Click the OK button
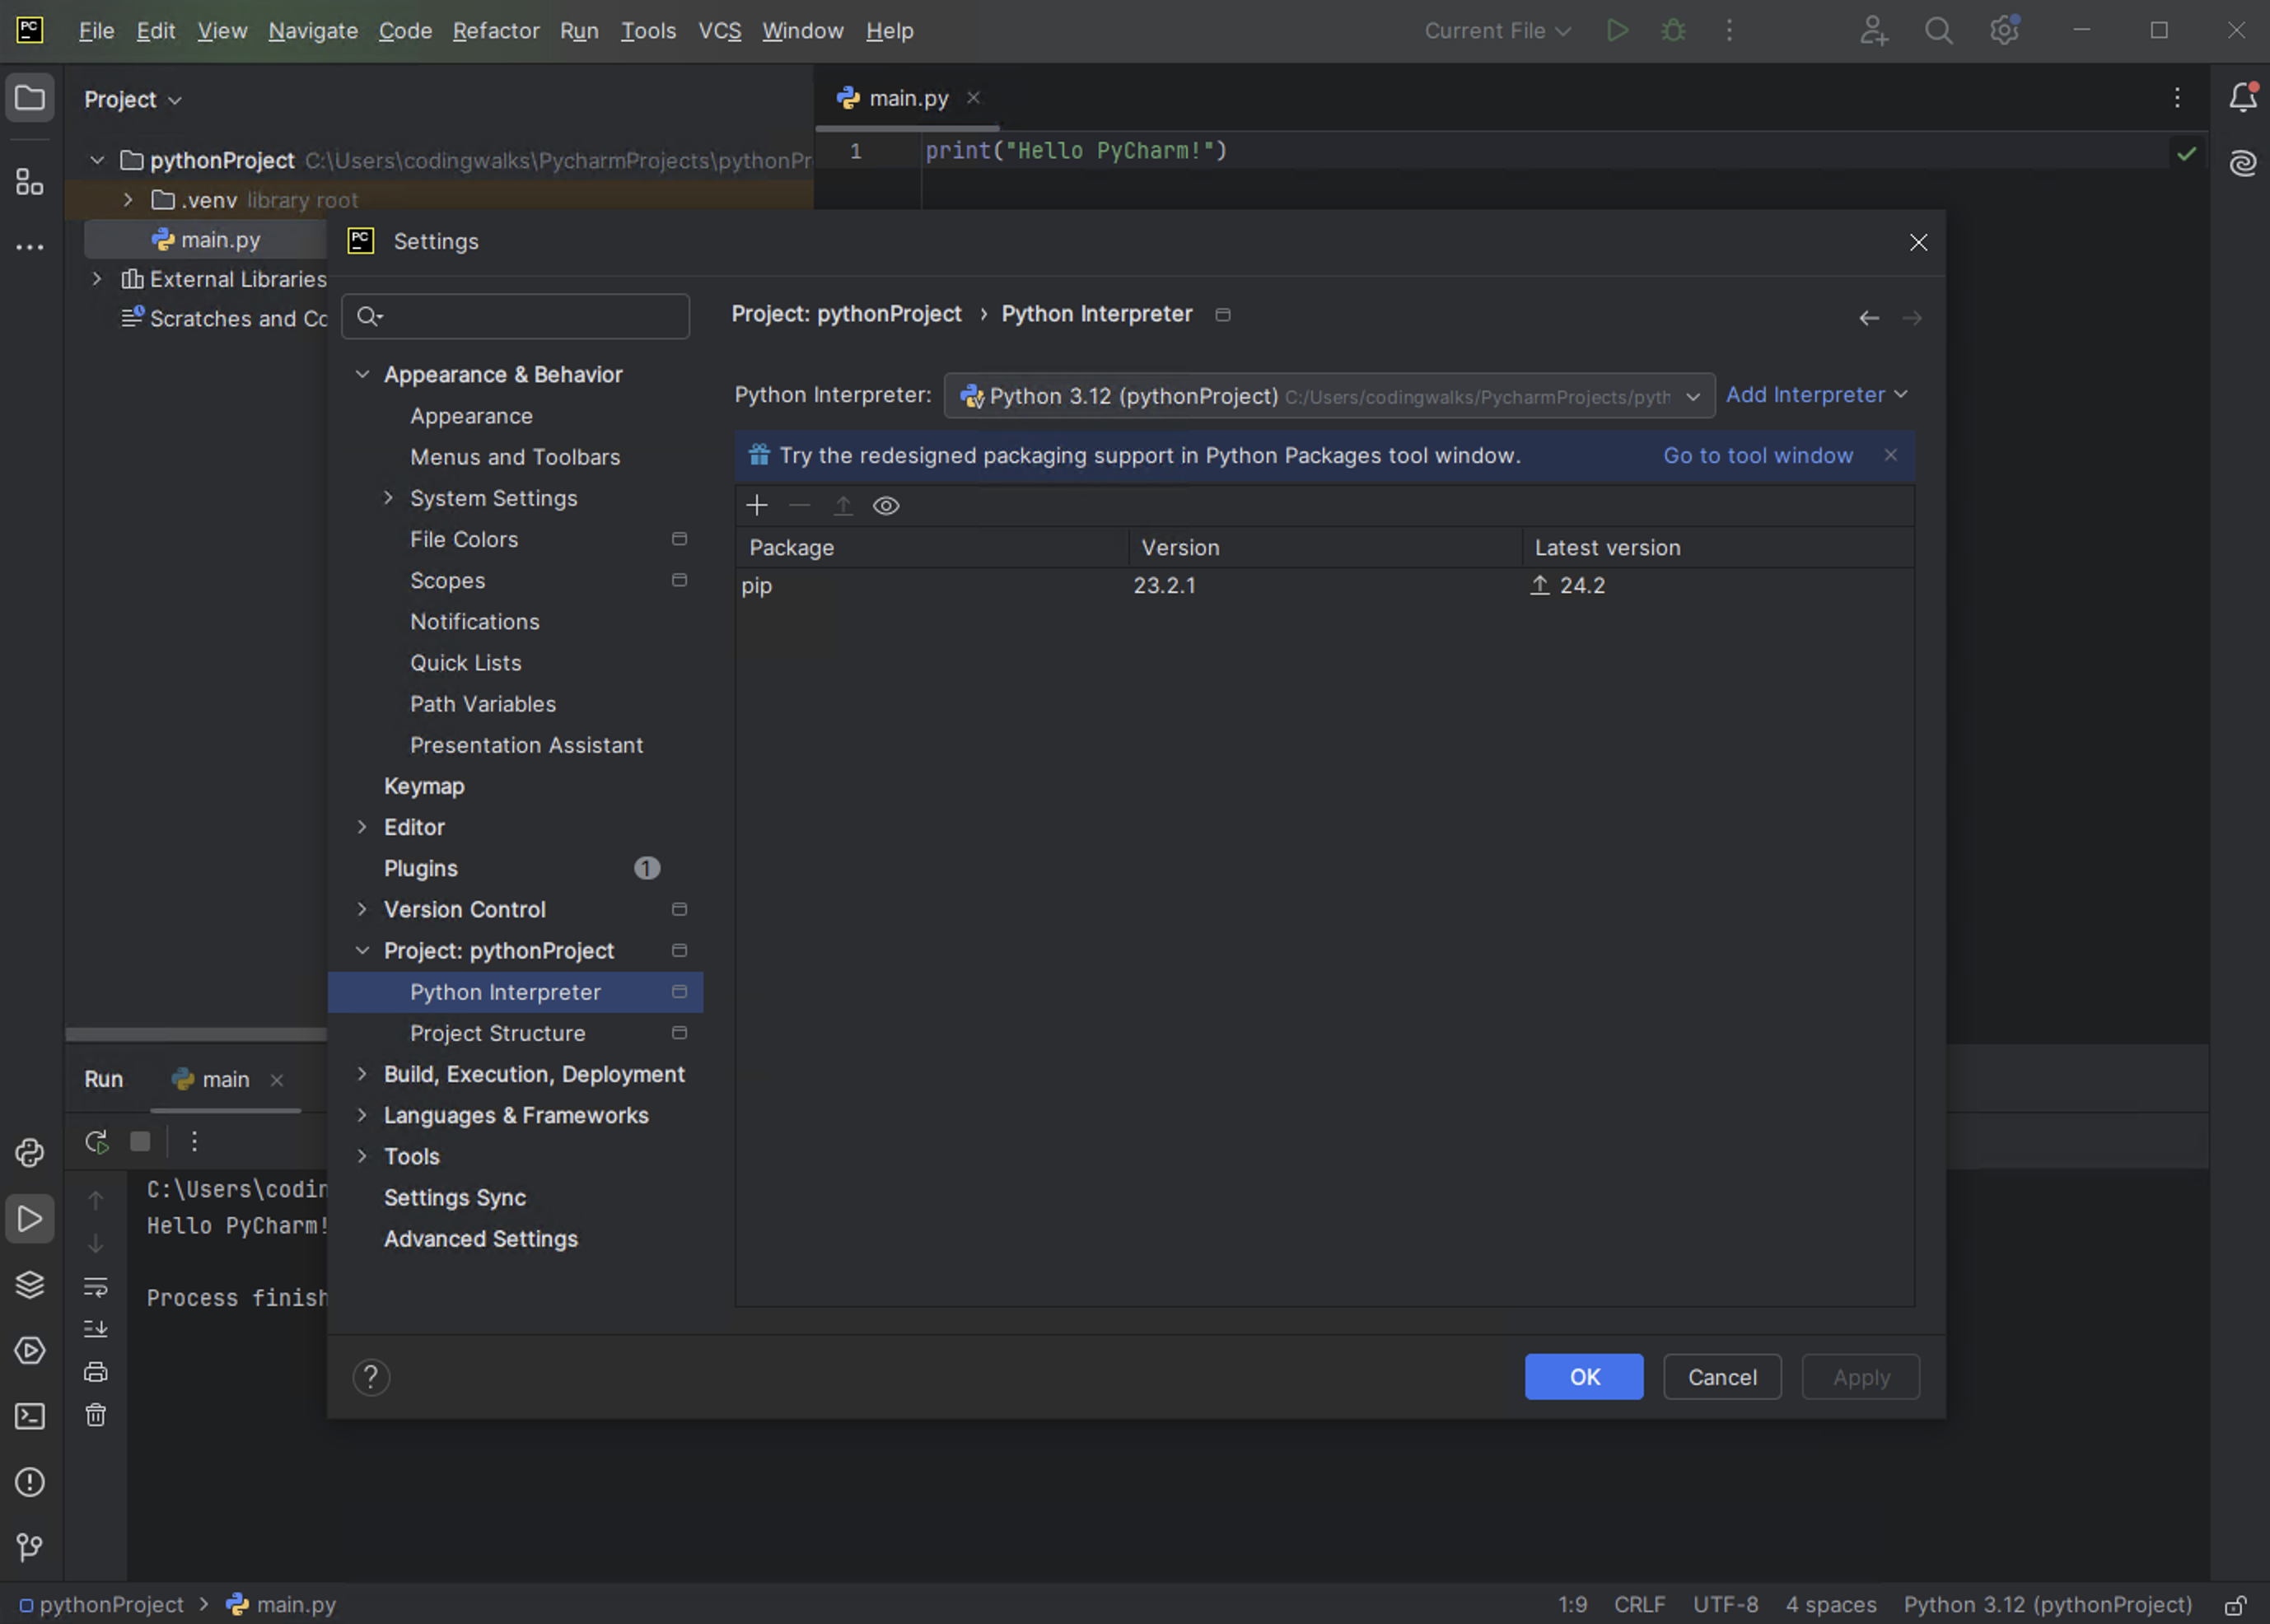2270x1624 pixels. click(1583, 1377)
